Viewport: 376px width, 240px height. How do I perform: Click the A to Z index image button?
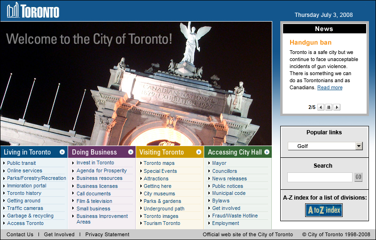[324, 210]
